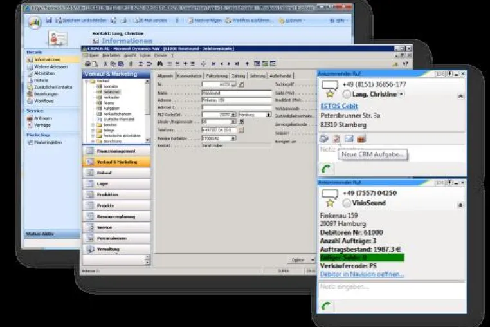This screenshot has width=490, height=327.
Task: Toggle pin button in Lang, Christine call body
Action: pos(460,97)
